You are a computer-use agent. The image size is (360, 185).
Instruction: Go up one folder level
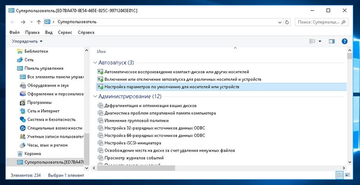(39, 22)
